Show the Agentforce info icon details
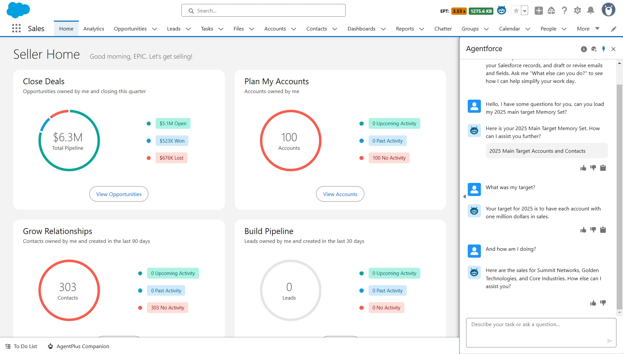623x354 pixels. pyautogui.click(x=584, y=49)
